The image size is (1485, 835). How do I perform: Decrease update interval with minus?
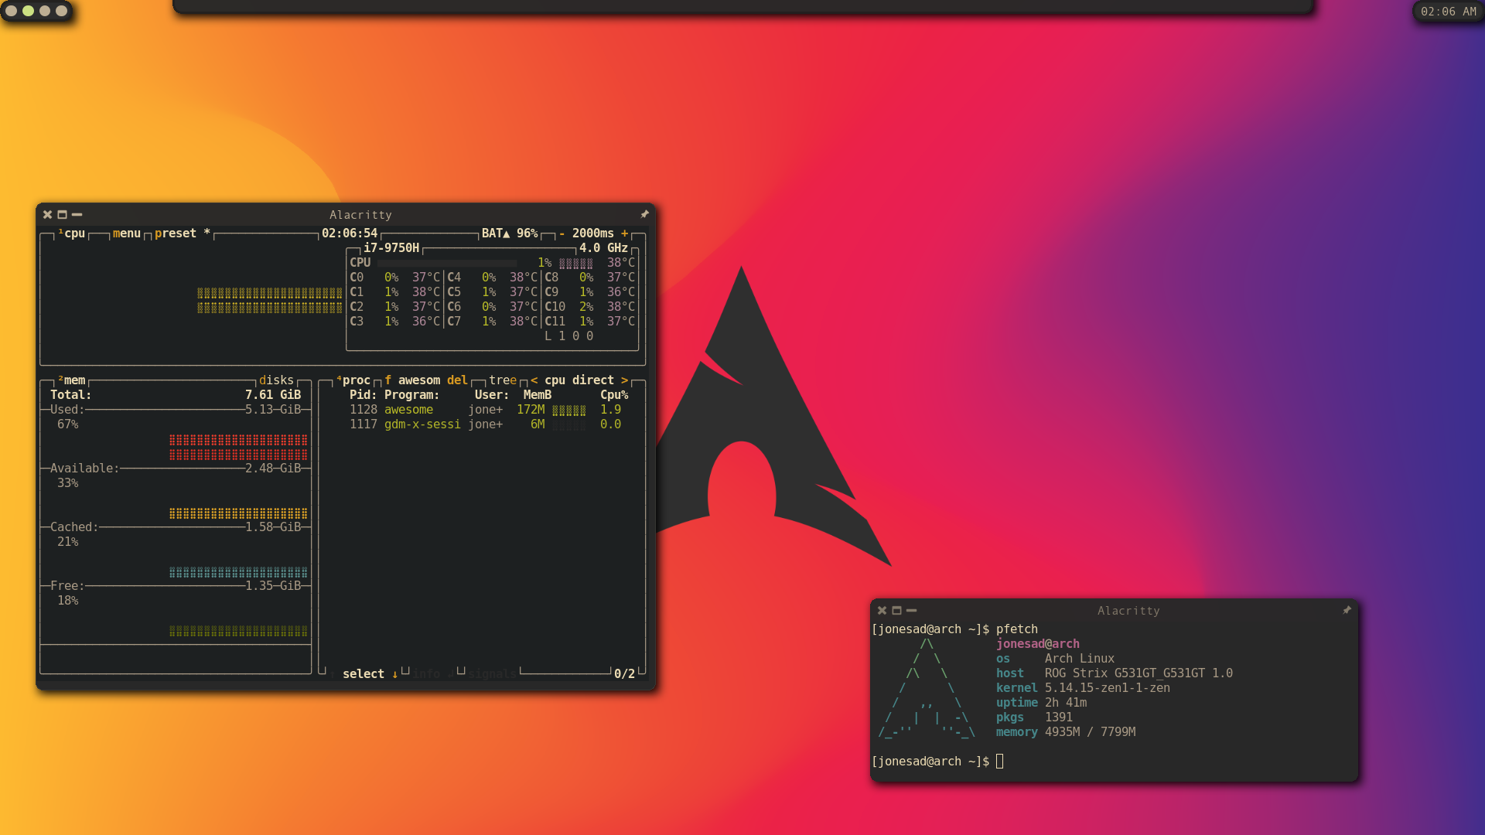click(562, 233)
